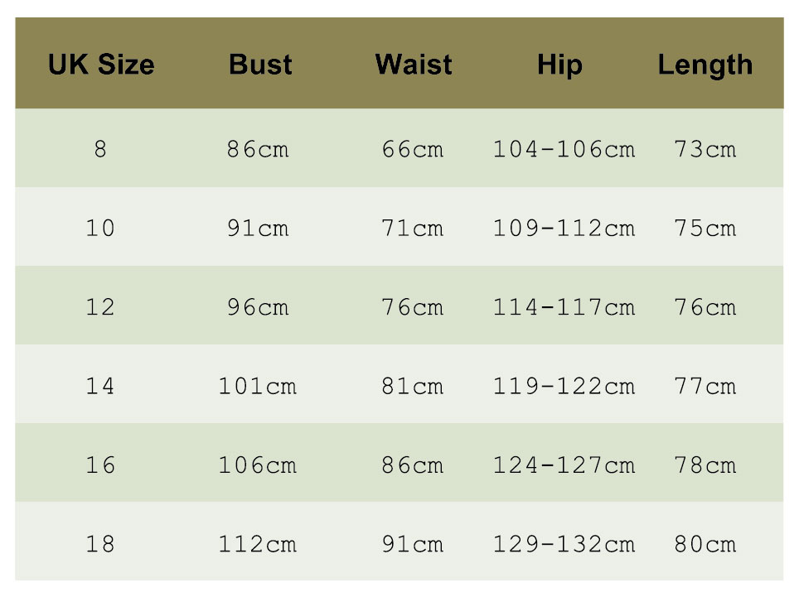Click the 80cm length value
This screenshot has height=597, width=799.
pyautogui.click(x=705, y=544)
